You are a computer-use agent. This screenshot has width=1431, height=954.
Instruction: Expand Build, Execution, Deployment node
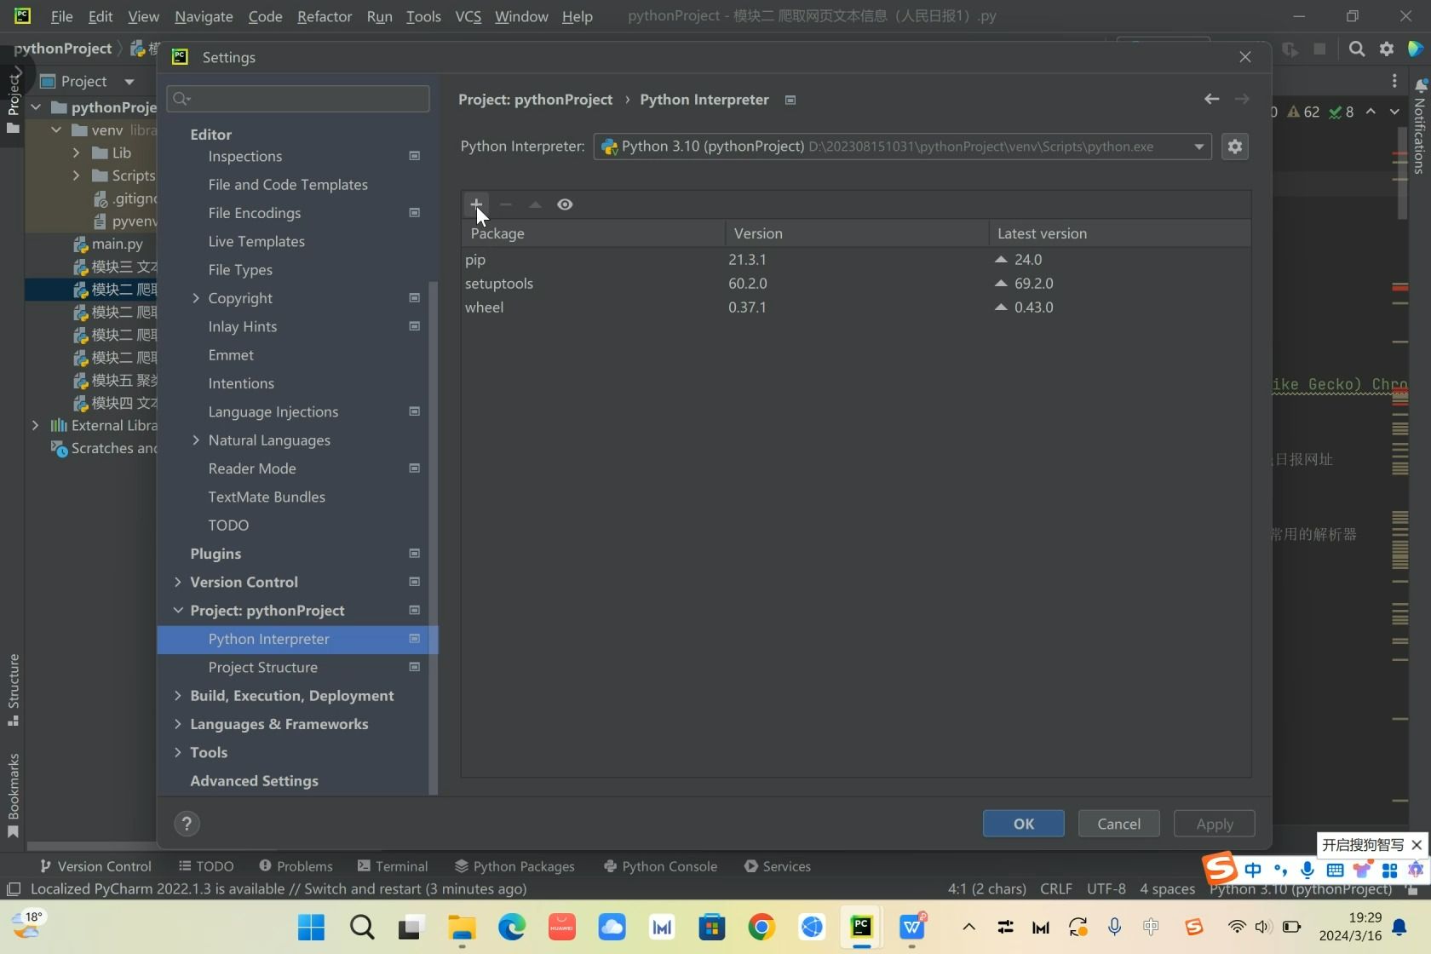(177, 696)
